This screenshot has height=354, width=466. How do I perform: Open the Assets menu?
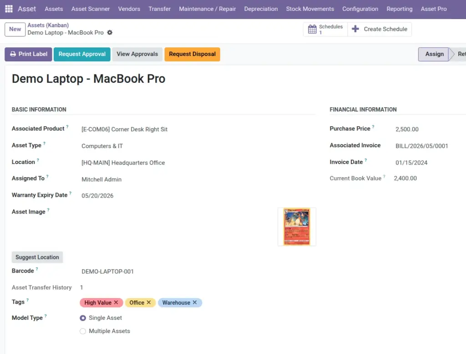(54, 9)
